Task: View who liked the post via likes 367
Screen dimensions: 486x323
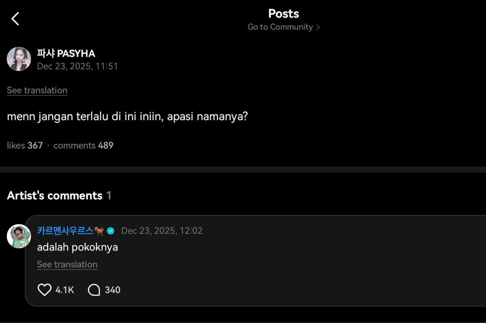Action: [x=25, y=145]
